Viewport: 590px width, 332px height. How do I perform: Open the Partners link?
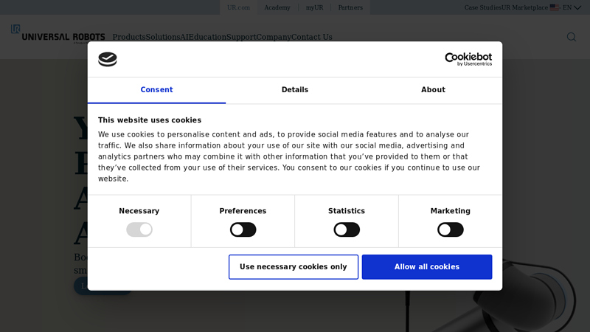click(x=350, y=7)
